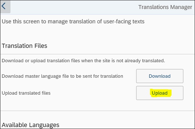Go back using the header arrow

pyautogui.click(x=5, y=6)
